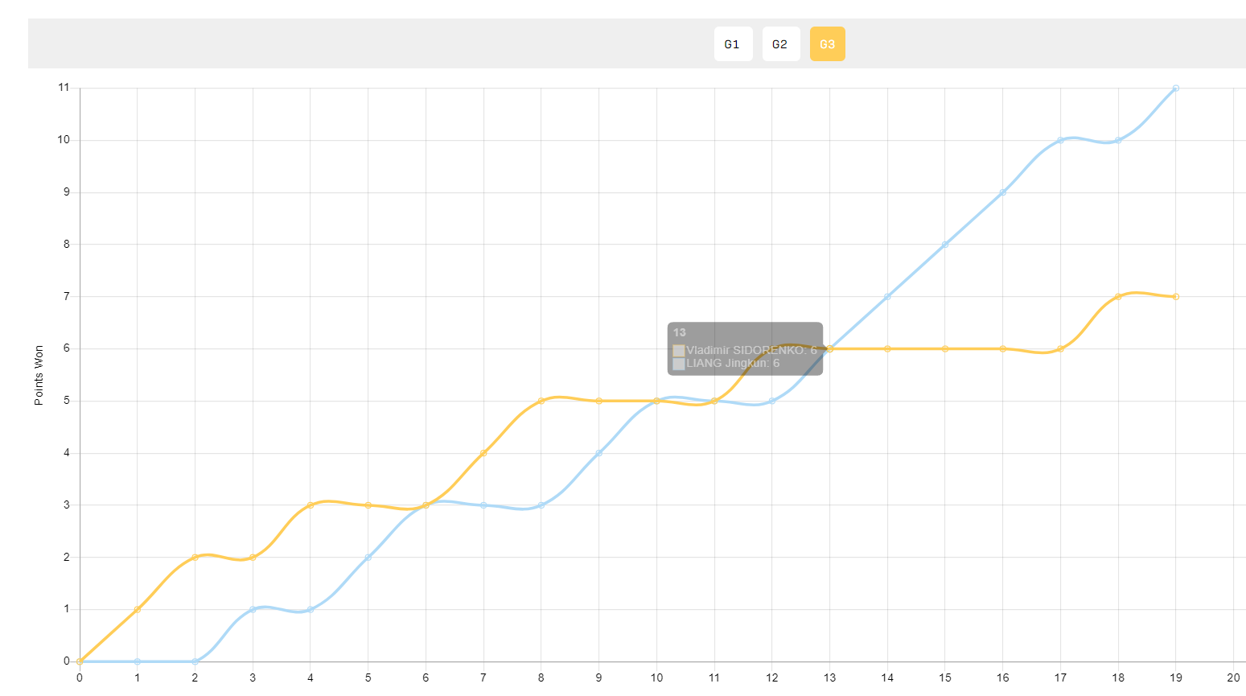
Task: Click blue data point at rally 14
Action: [x=887, y=297]
